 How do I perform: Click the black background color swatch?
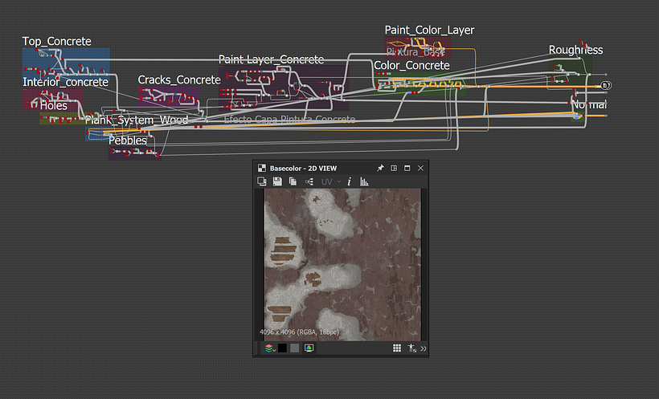tap(283, 348)
